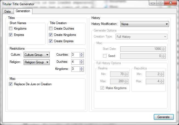Expand the Religion restriction dropdown
The image size is (179, 125).
coord(37,62)
